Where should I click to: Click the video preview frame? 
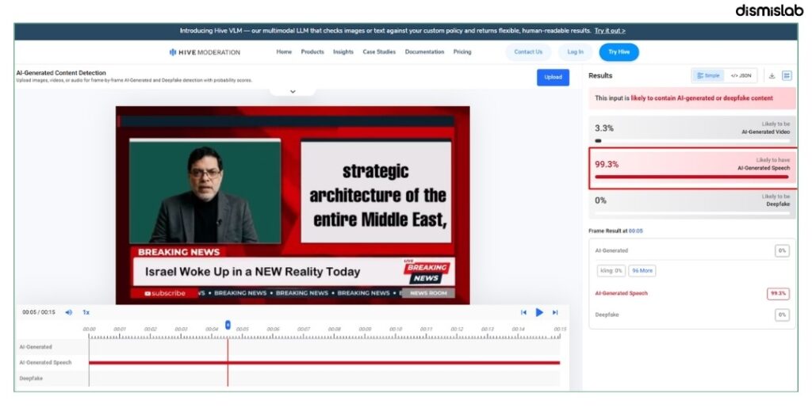click(293, 205)
